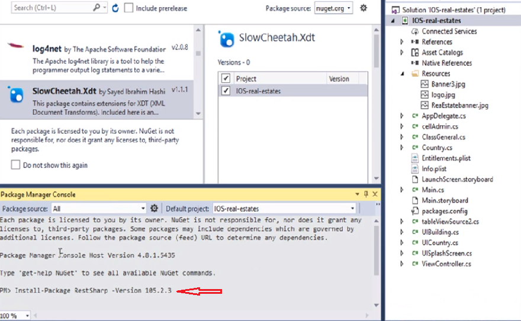Expand the ViewController.cs node
This screenshot has height=321, width=521.
[x=402, y=264]
